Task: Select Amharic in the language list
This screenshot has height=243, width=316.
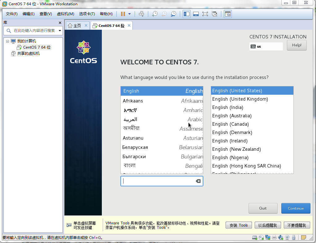Action: (162, 110)
